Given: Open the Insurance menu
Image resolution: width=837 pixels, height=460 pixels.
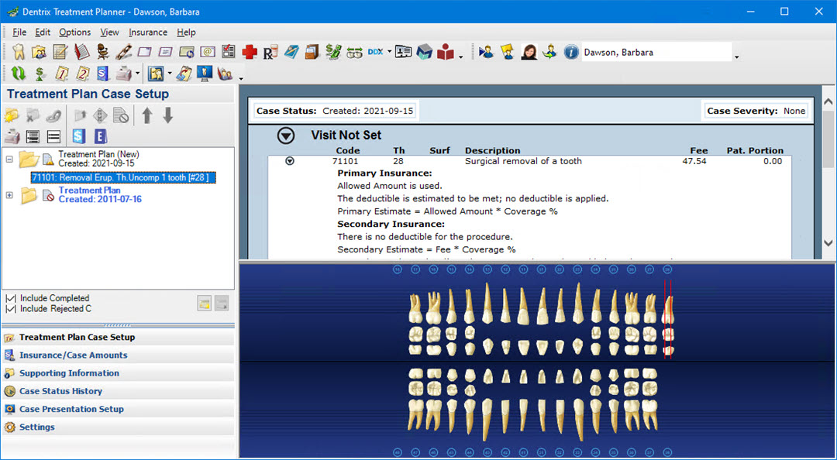Looking at the screenshot, I should tap(147, 33).
